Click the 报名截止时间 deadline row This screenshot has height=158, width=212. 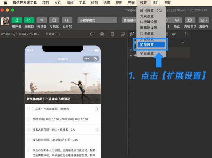(x=63, y=140)
